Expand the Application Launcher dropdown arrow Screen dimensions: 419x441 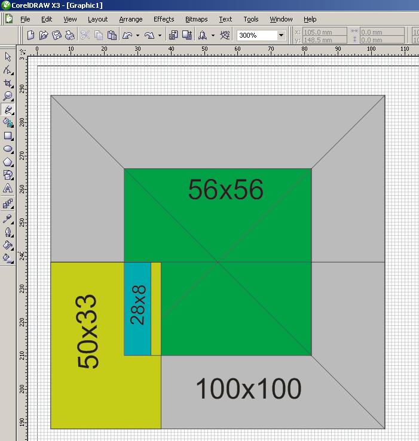[213, 35]
